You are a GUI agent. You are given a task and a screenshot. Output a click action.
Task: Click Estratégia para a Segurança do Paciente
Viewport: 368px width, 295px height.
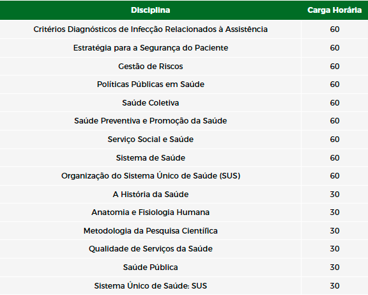click(x=150, y=48)
